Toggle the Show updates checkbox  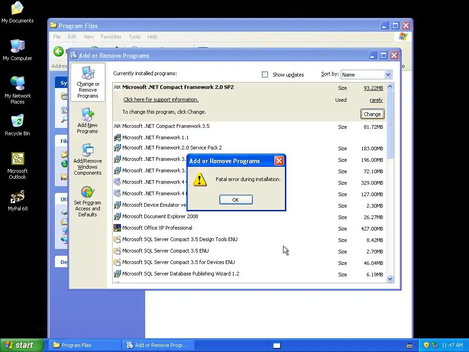tap(265, 75)
